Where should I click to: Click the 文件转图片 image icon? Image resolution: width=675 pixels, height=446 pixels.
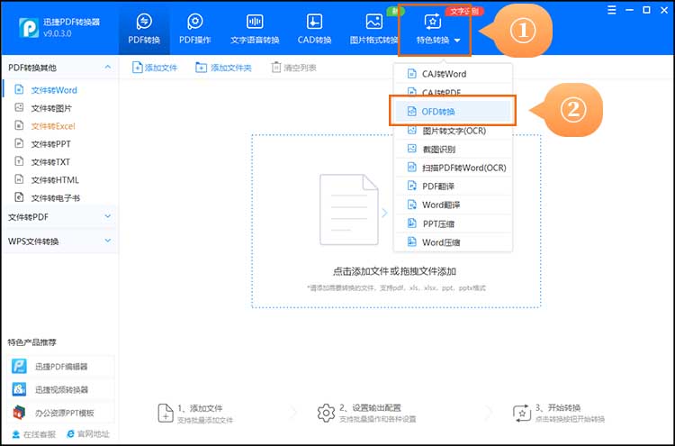click(x=19, y=108)
